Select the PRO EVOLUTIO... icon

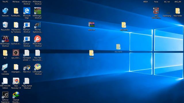156,11
